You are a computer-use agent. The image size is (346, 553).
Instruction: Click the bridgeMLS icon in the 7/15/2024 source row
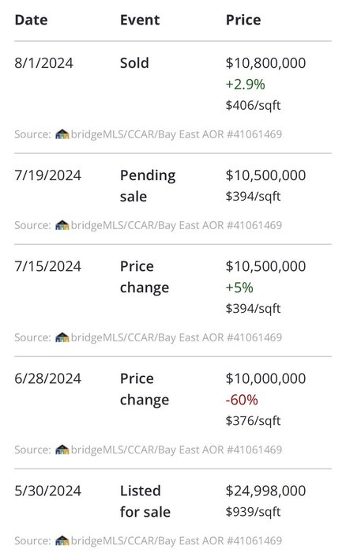pyautogui.click(x=62, y=337)
